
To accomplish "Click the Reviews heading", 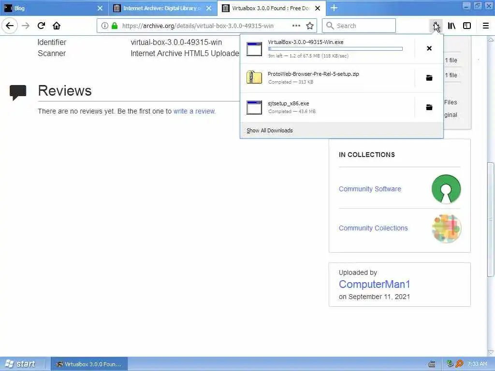I will coord(65,90).
